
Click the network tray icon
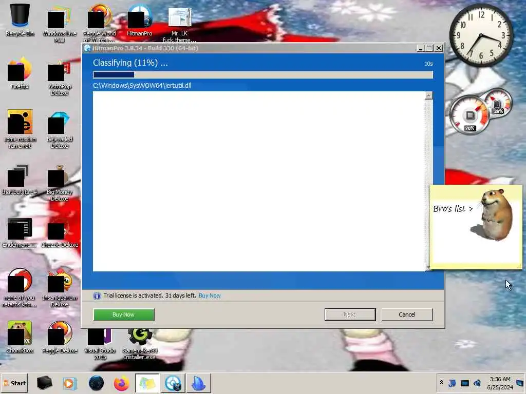point(452,383)
